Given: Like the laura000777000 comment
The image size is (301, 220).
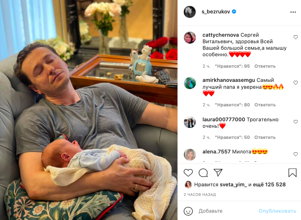Looking at the screenshot, I should 296,122.
